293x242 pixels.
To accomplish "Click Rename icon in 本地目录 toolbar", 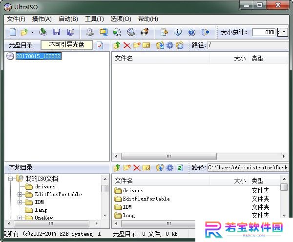I will 146,168.
